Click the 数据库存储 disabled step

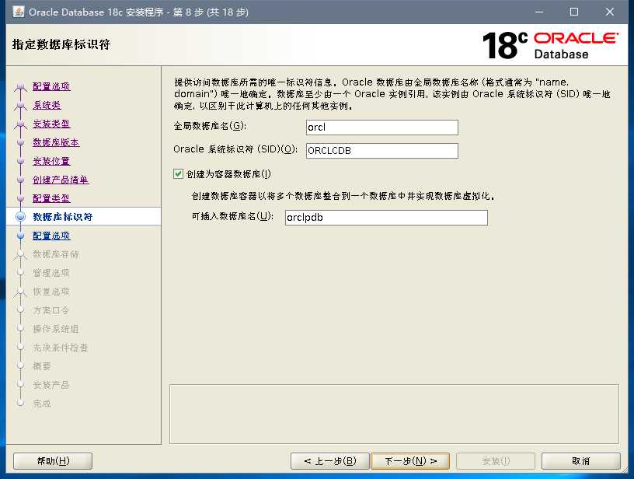click(x=56, y=254)
